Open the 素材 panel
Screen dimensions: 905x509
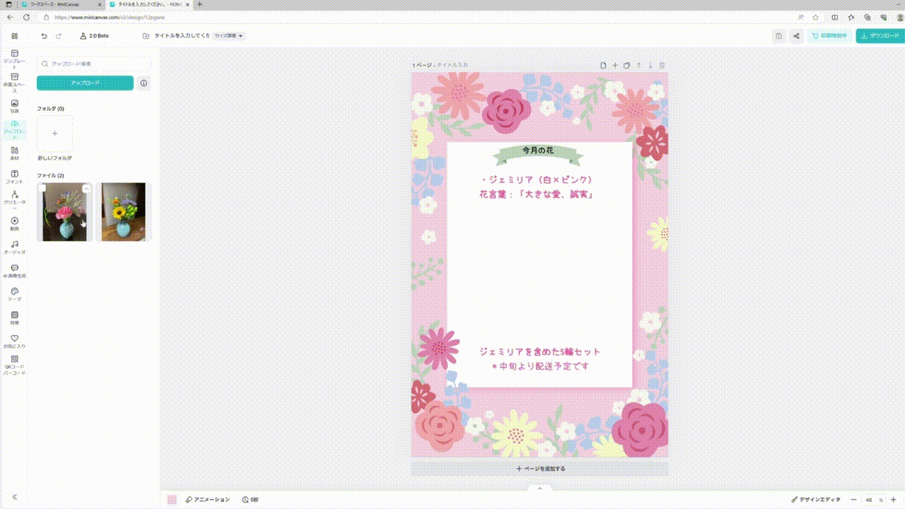click(14, 153)
